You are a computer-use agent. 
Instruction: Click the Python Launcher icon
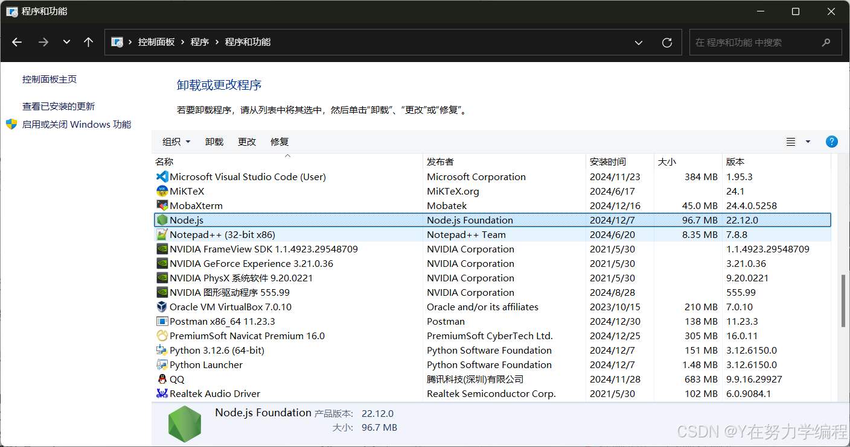[x=162, y=364]
